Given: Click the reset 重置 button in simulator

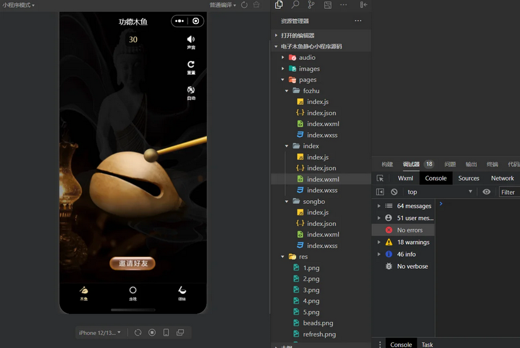Looking at the screenshot, I should (191, 67).
